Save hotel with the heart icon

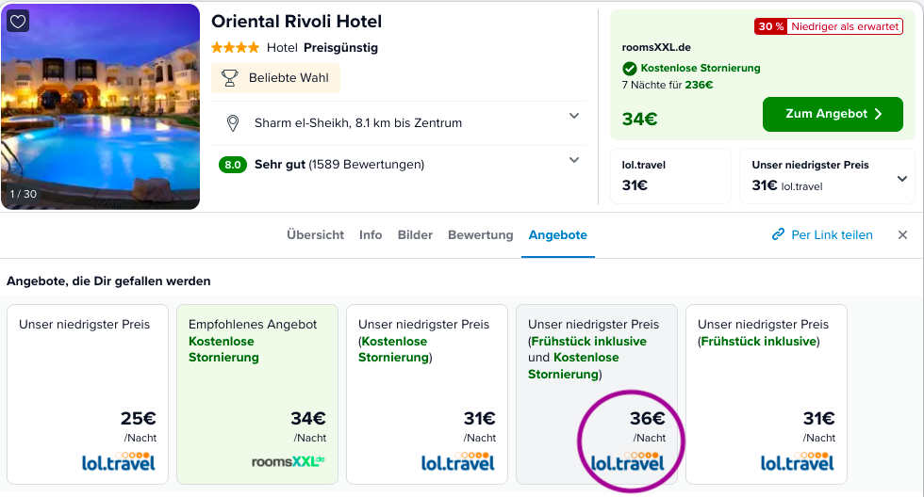[x=18, y=22]
